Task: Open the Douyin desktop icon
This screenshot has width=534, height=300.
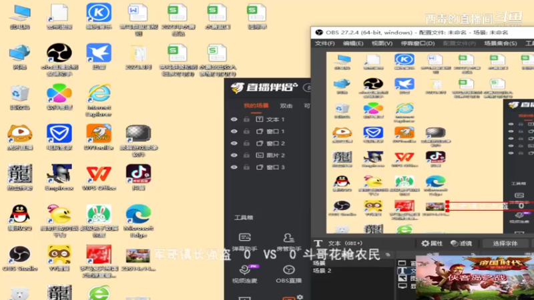Action: tap(138, 177)
